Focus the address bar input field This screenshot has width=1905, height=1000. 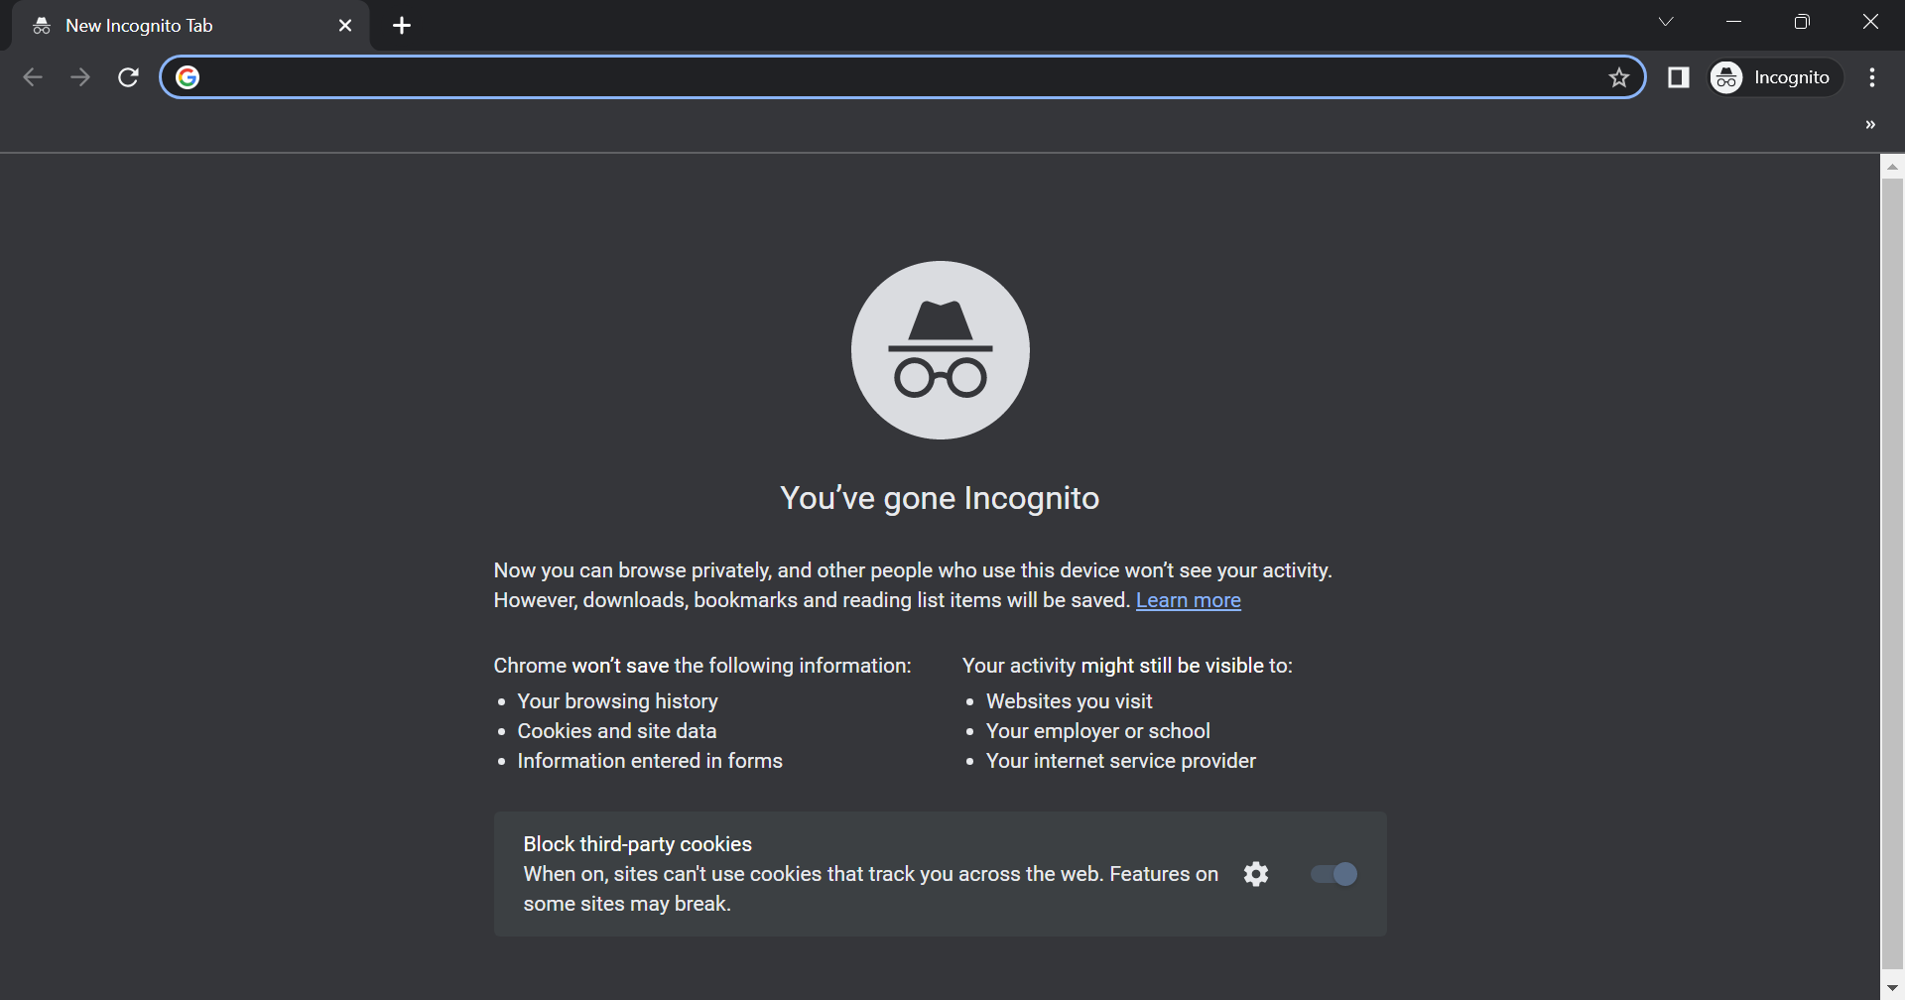pyautogui.click(x=903, y=77)
